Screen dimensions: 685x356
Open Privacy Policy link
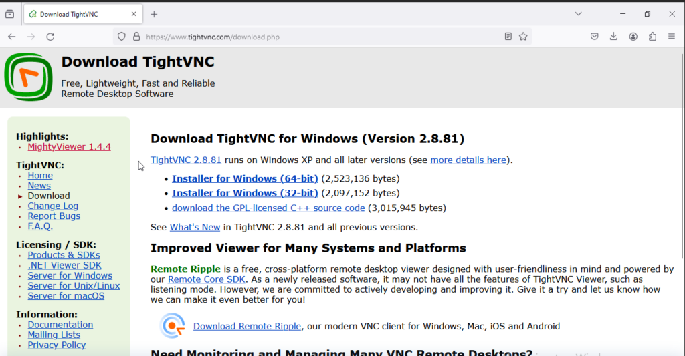click(x=57, y=345)
